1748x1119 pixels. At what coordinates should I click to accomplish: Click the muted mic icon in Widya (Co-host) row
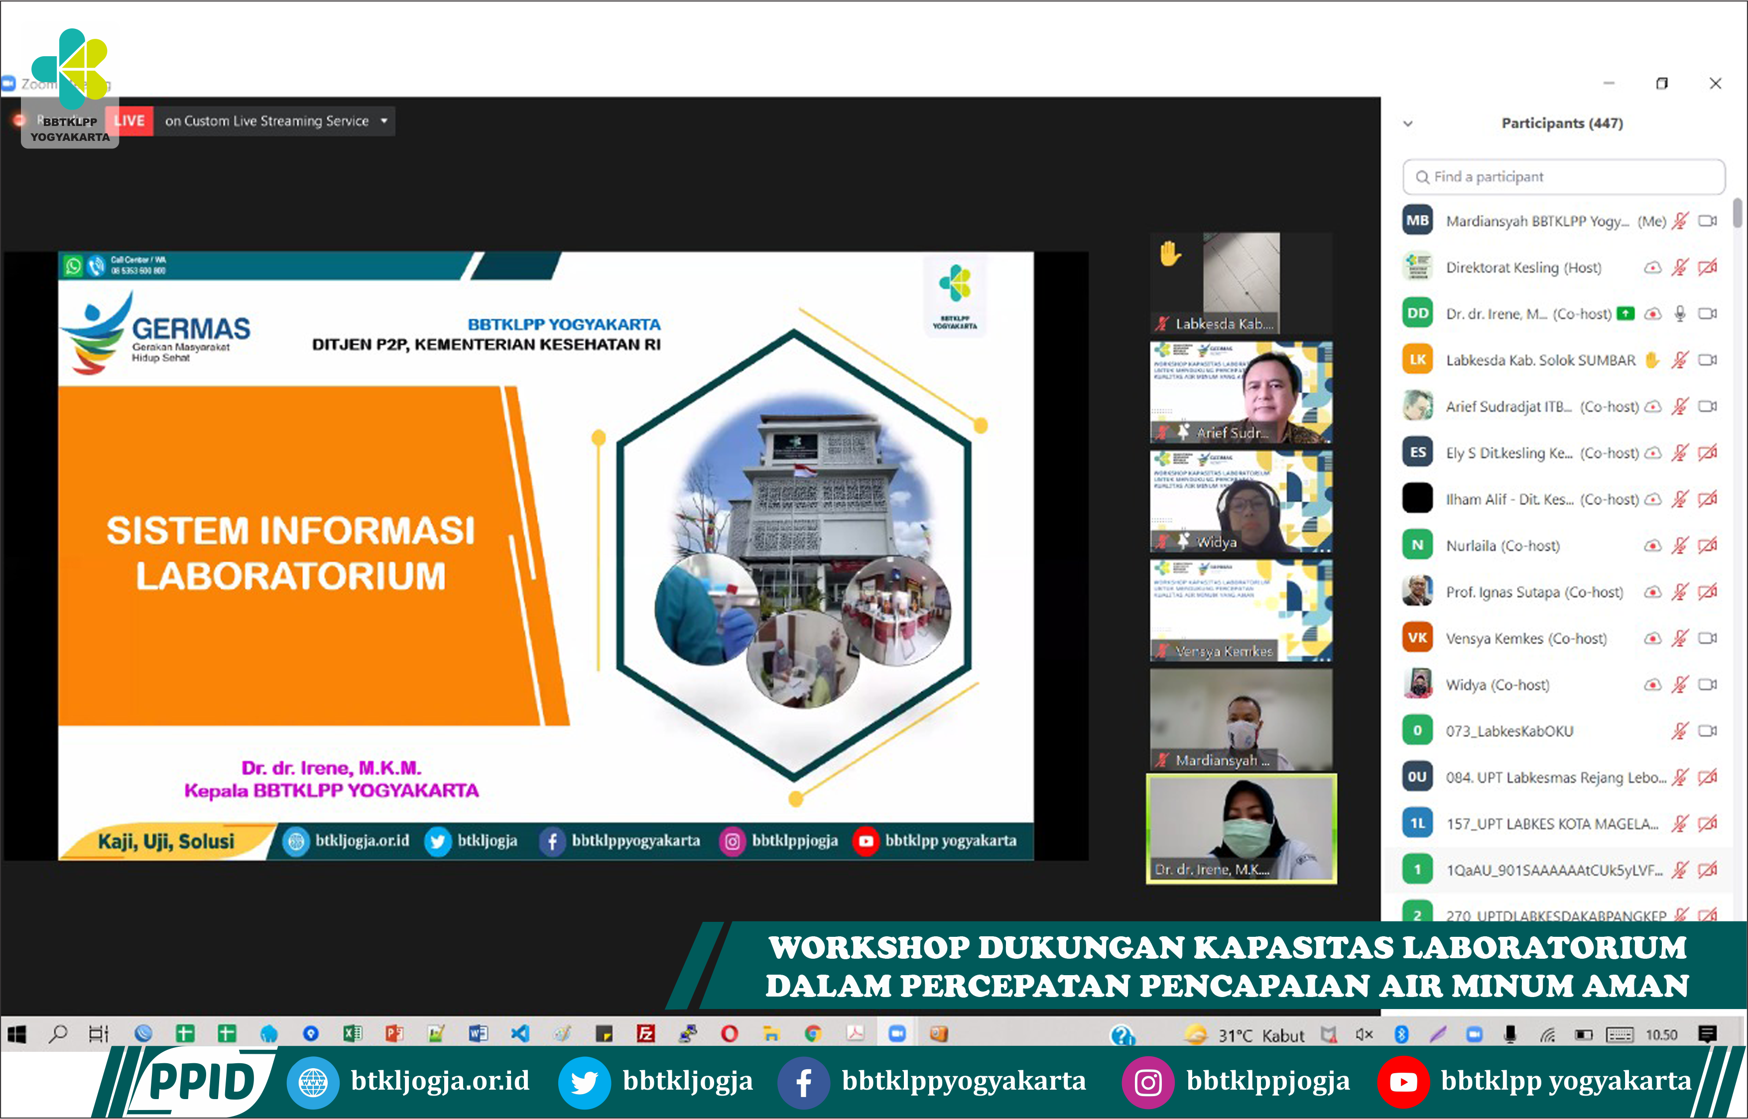(x=1680, y=684)
